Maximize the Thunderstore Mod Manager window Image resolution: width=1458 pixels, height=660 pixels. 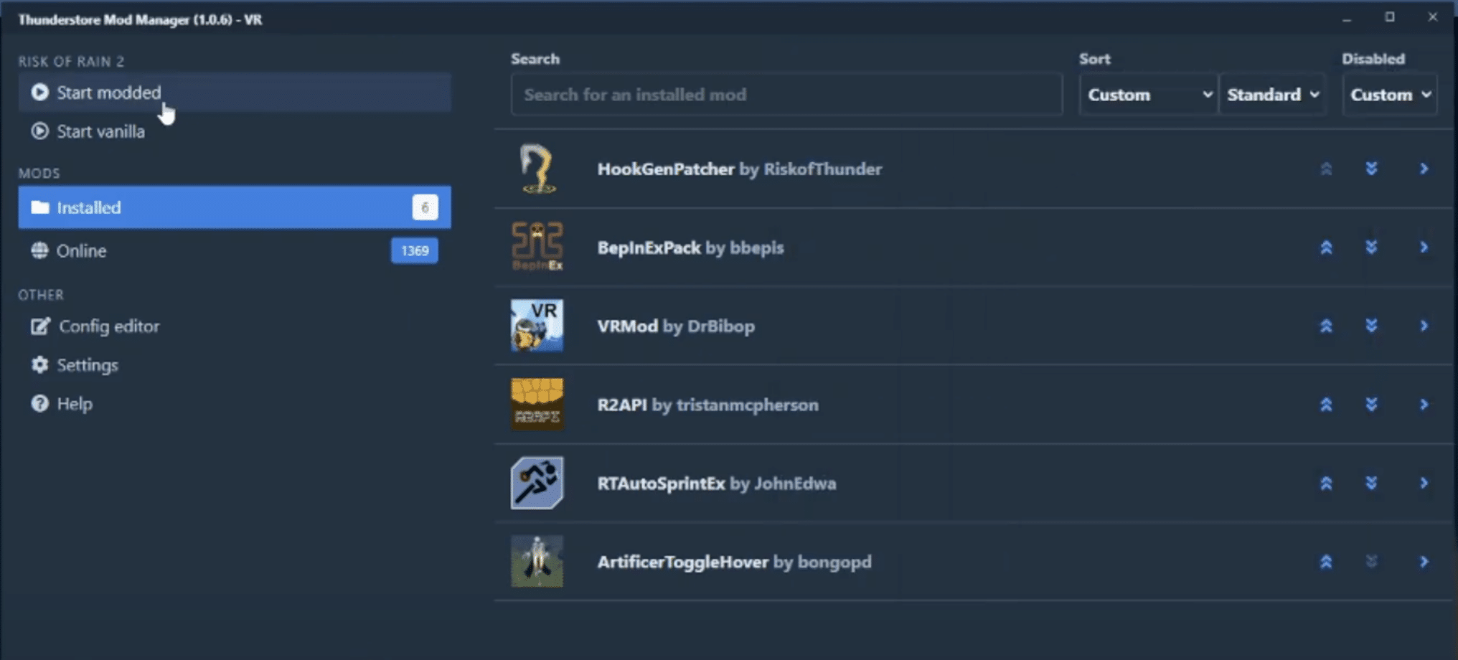[1390, 17]
